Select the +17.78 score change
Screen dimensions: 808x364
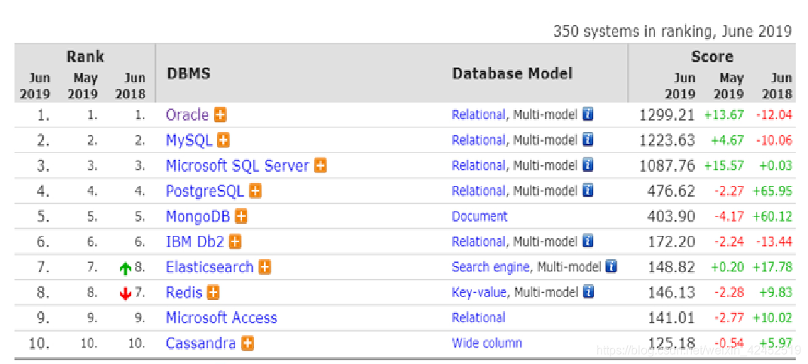coord(773,267)
